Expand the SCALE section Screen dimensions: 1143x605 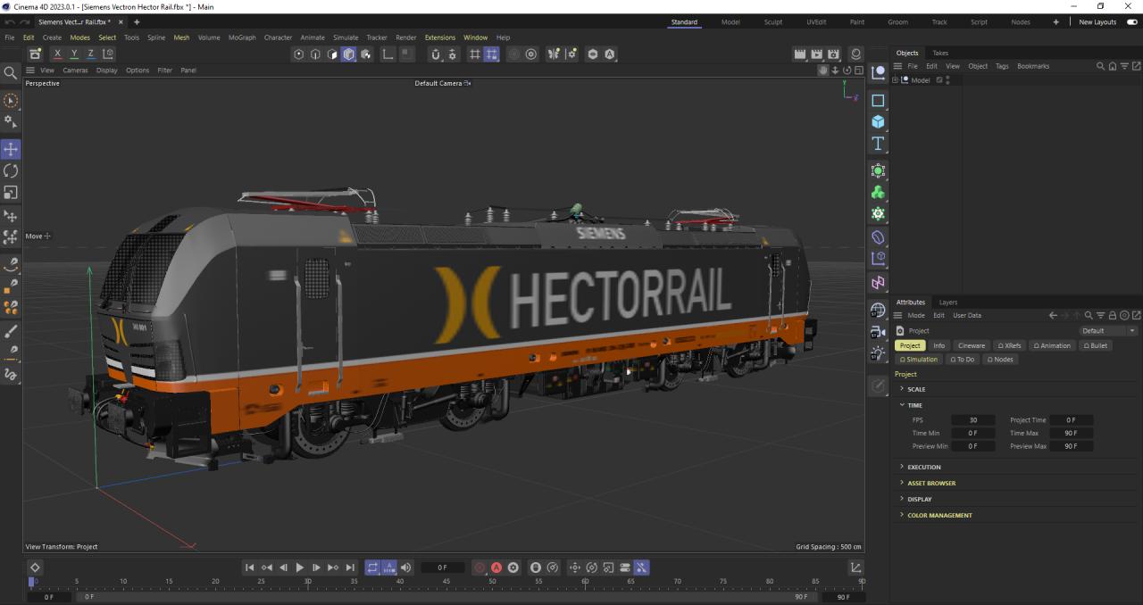[x=916, y=389]
